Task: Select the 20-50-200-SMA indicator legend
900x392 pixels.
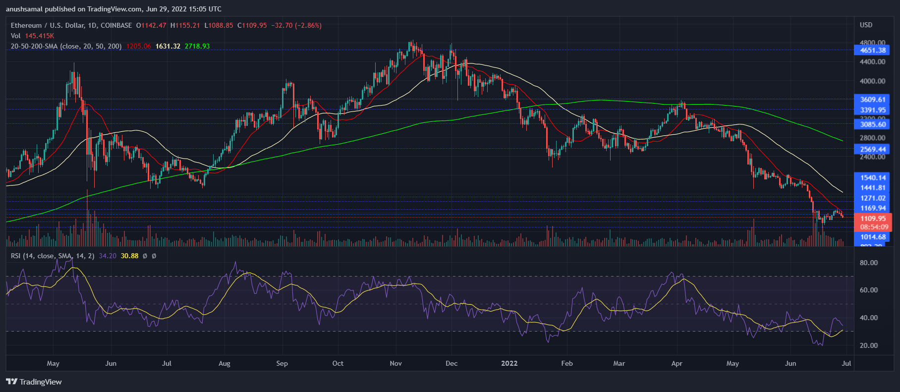Action: 66,46
